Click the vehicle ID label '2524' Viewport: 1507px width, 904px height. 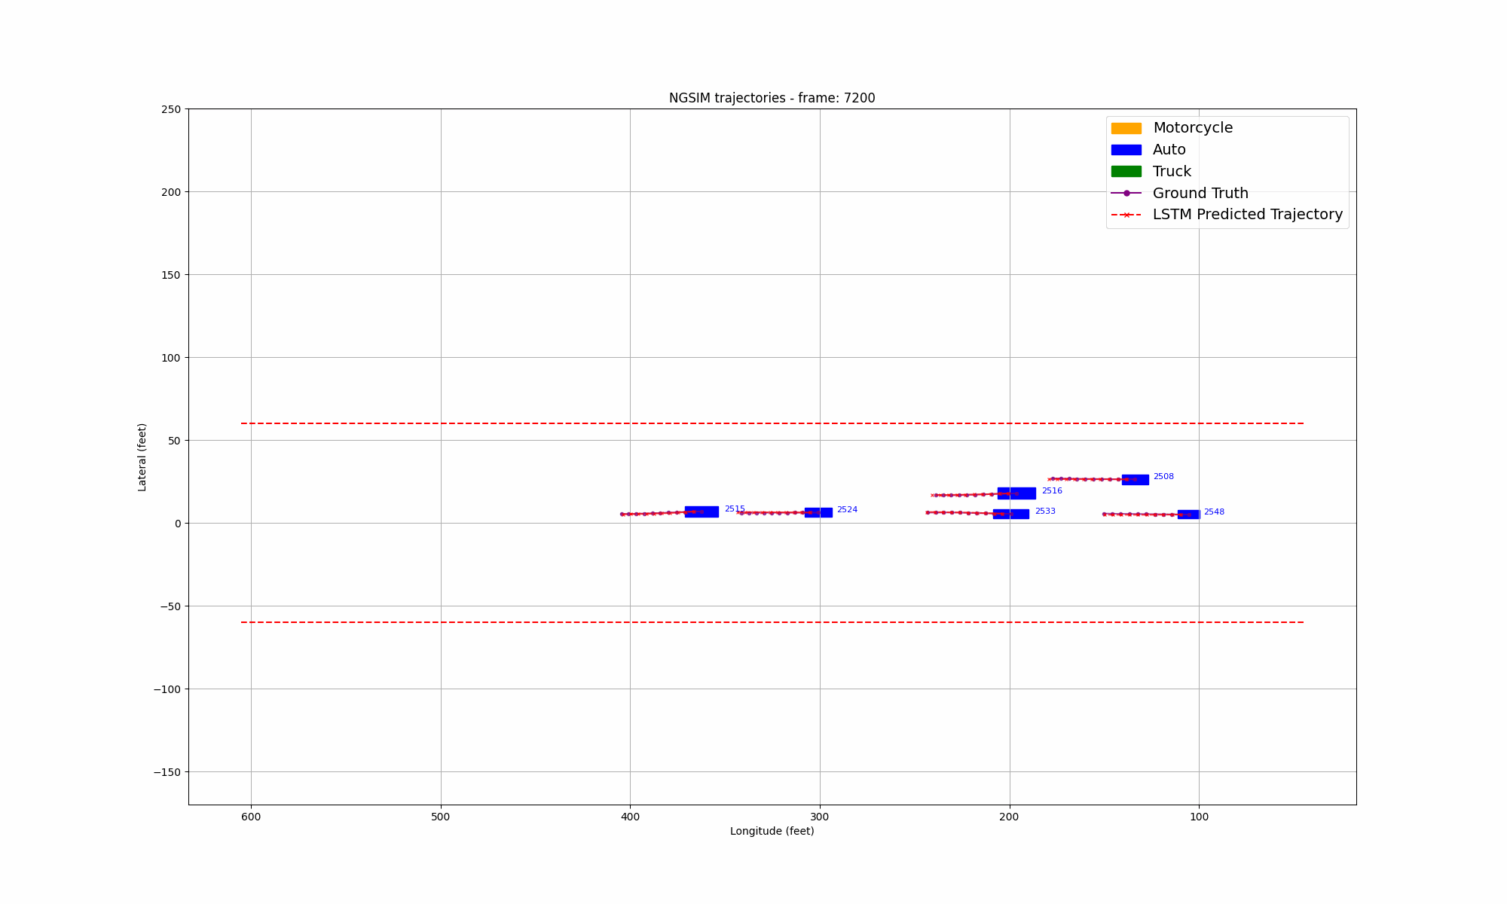point(847,510)
